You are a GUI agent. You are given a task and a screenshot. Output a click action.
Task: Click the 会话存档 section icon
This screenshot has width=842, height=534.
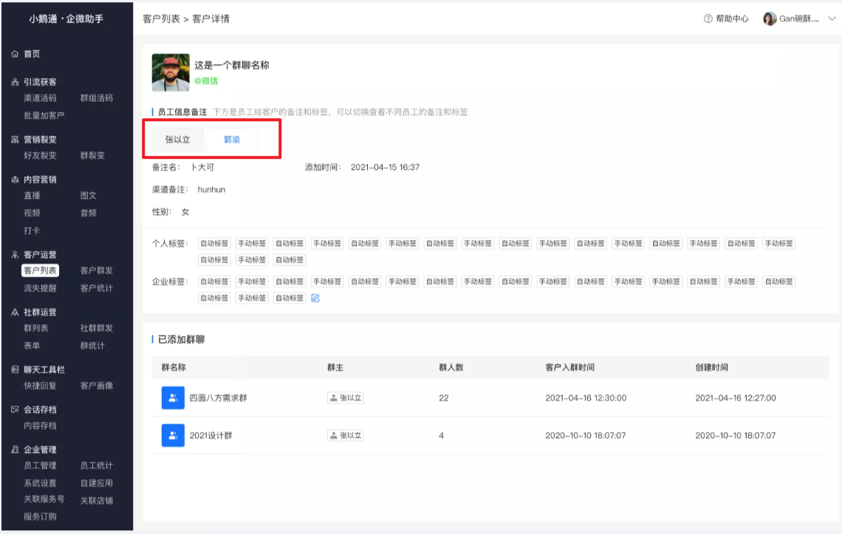click(15, 409)
